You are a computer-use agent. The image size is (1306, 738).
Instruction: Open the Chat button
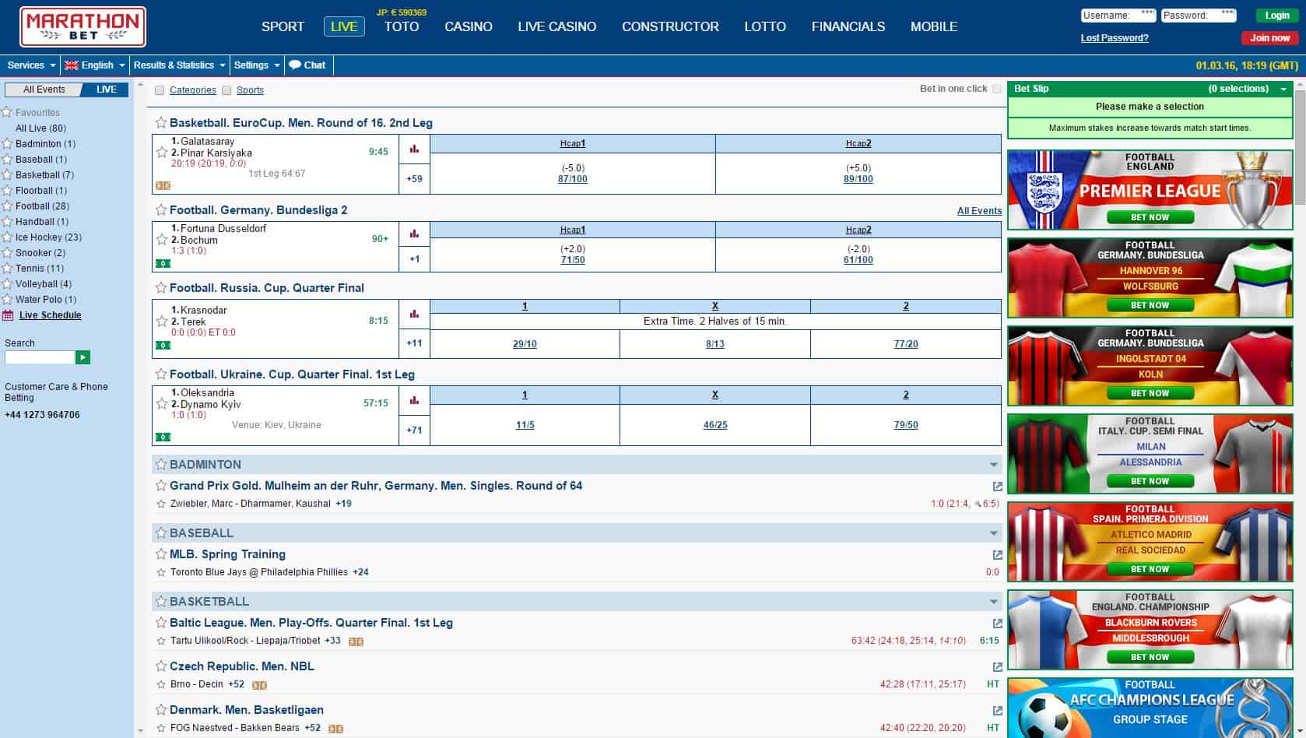tap(307, 65)
